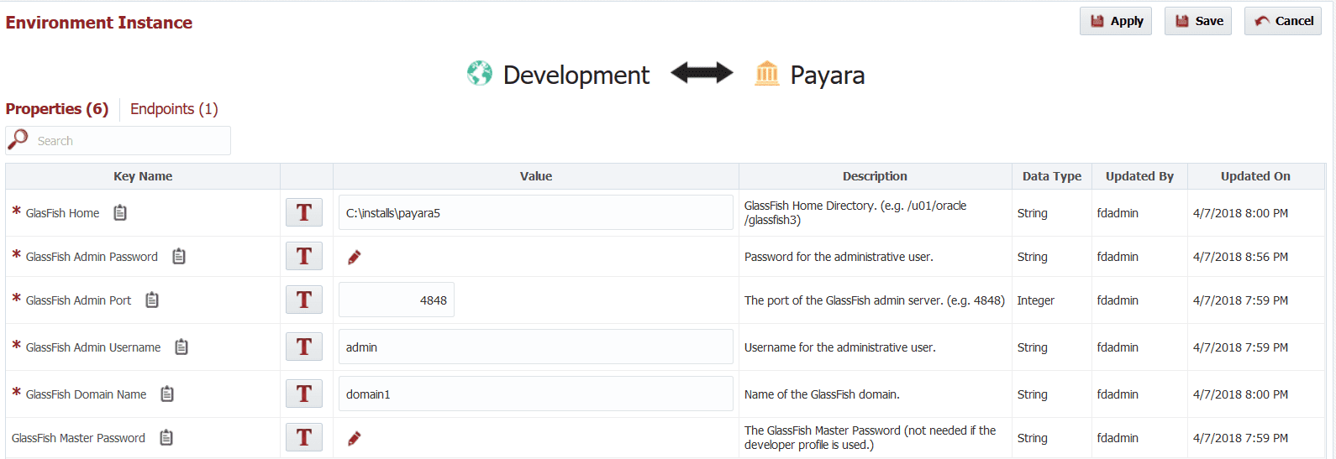
Task: Click the Updated On column header
Action: pos(1255,176)
